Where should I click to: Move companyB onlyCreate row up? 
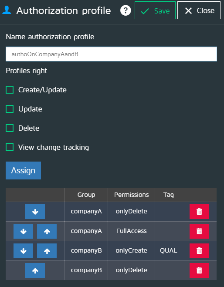coord(47,251)
